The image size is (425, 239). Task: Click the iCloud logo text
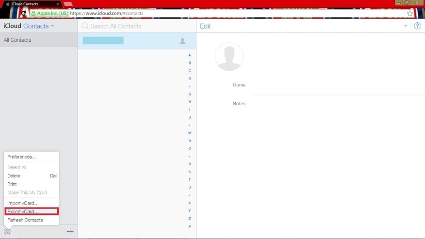click(x=12, y=26)
